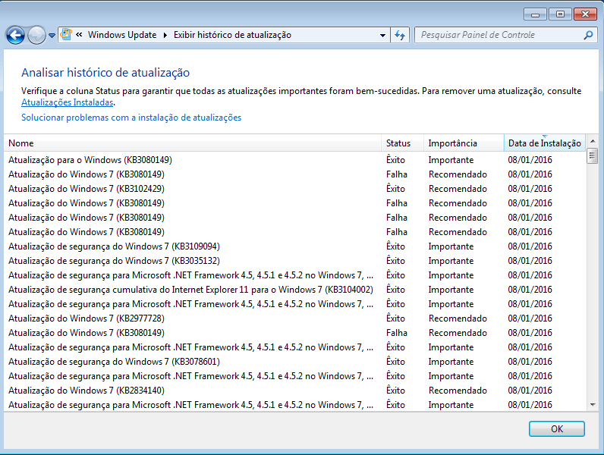Click Recomendado in the KB2977728 row
Image resolution: width=604 pixels, height=455 pixels.
pos(458,318)
